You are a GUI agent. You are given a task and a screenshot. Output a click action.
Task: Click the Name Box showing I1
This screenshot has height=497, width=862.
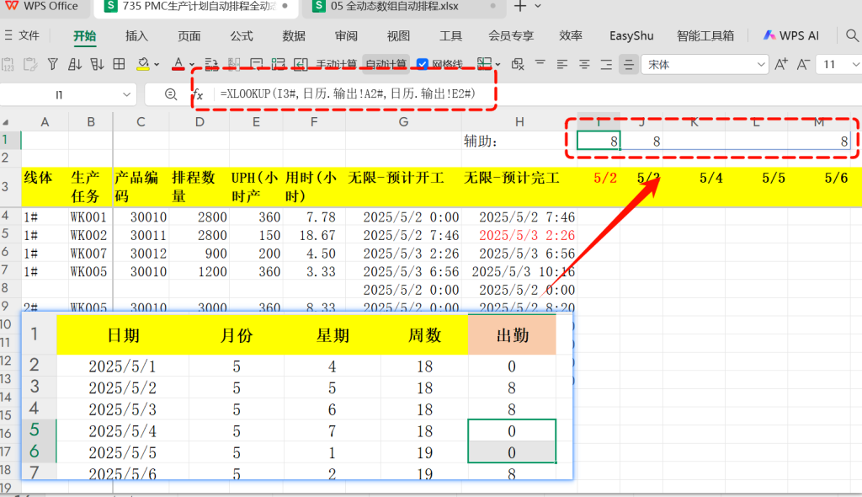pos(60,94)
